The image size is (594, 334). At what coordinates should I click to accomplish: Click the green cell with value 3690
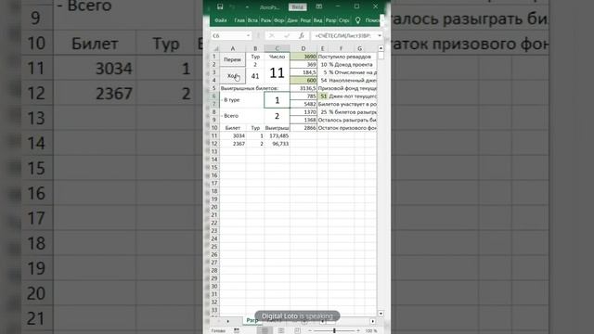pyautogui.click(x=303, y=57)
